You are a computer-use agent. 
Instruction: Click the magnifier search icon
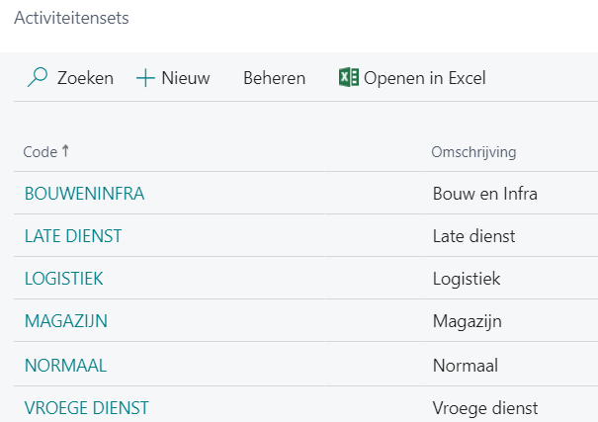point(37,78)
